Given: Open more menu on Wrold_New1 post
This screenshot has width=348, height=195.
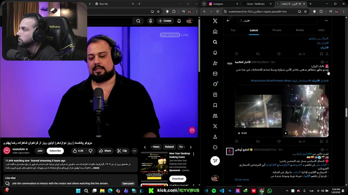Looking at the screenshot, I should 327,62.
